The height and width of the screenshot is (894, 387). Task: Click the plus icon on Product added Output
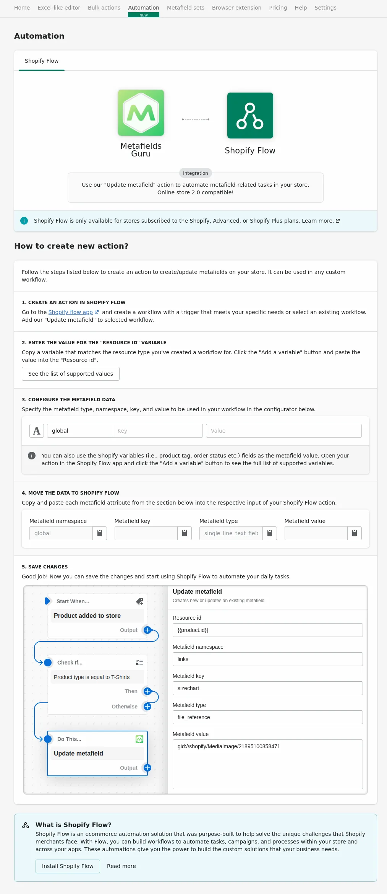click(147, 630)
